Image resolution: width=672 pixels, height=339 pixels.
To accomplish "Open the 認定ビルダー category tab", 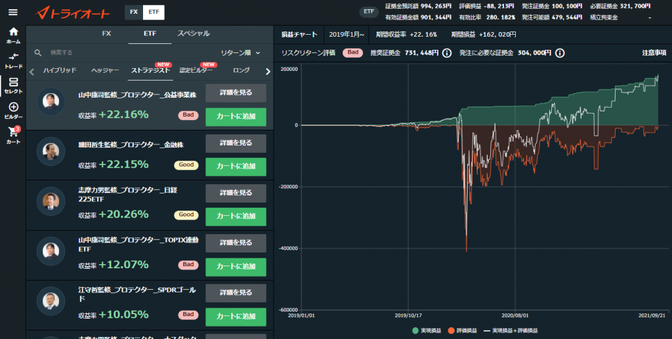I will tap(196, 70).
